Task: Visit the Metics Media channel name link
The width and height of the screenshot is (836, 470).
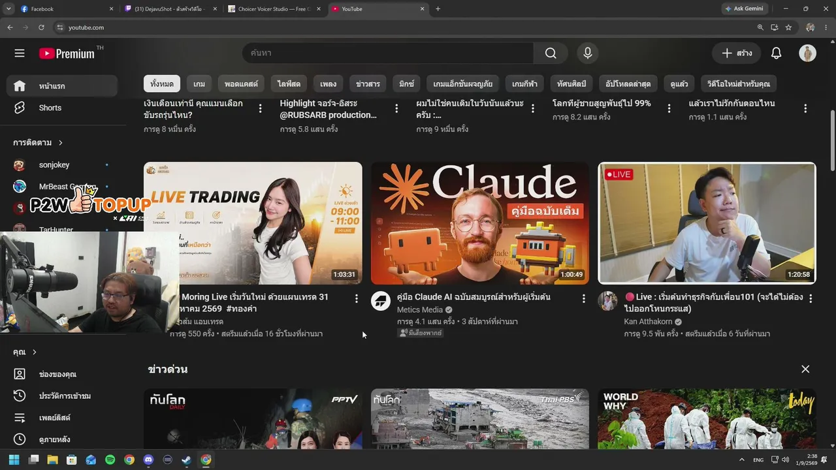Action: pyautogui.click(x=420, y=310)
